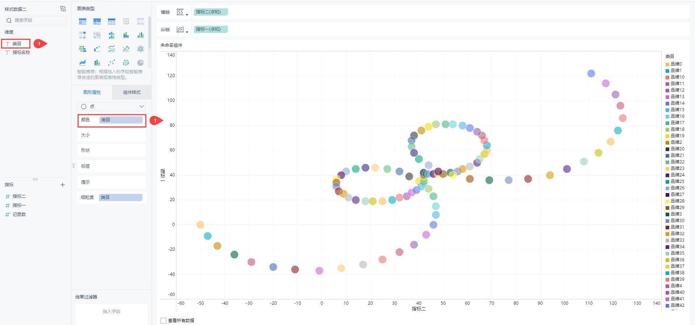Tick the 查看所有数据 checkbox
This screenshot has height=325, width=695.
(163, 321)
